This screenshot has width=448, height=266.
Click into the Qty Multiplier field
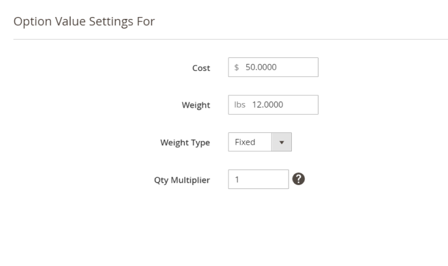click(258, 180)
